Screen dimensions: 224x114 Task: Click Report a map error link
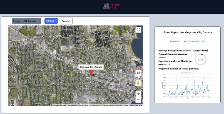click(x=136, y=105)
